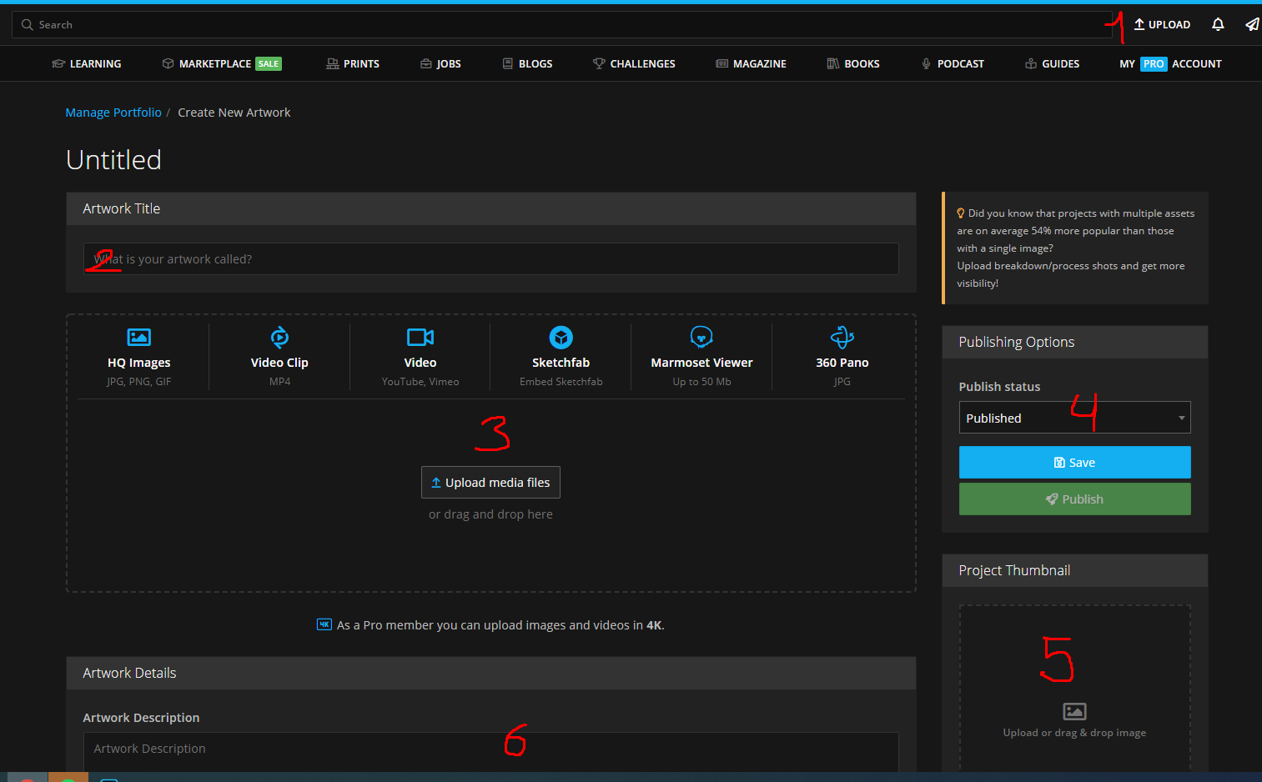This screenshot has height=782, width=1262.
Task: Expand the Publish status dropdown
Action: [x=1074, y=418]
